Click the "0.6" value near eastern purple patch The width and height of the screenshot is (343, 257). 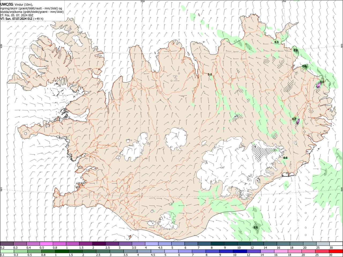point(322,82)
